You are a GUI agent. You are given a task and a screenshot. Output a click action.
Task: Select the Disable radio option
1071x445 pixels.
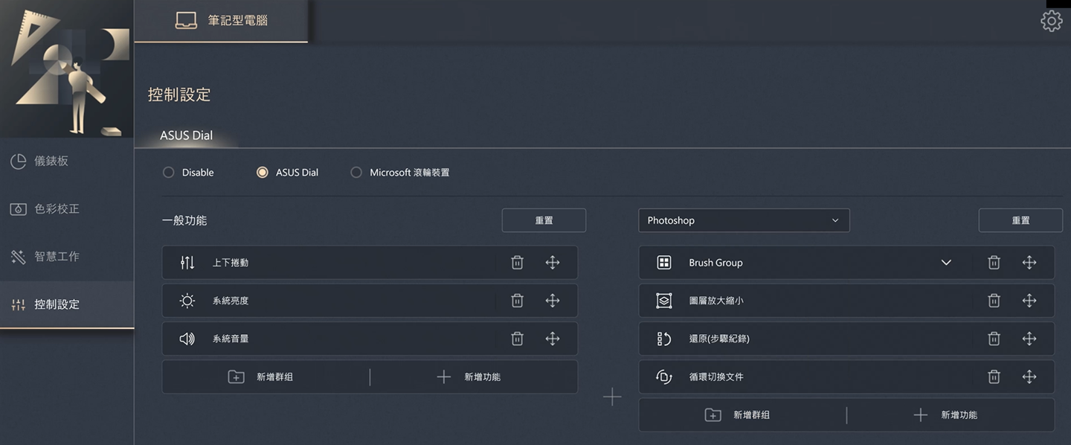169,173
